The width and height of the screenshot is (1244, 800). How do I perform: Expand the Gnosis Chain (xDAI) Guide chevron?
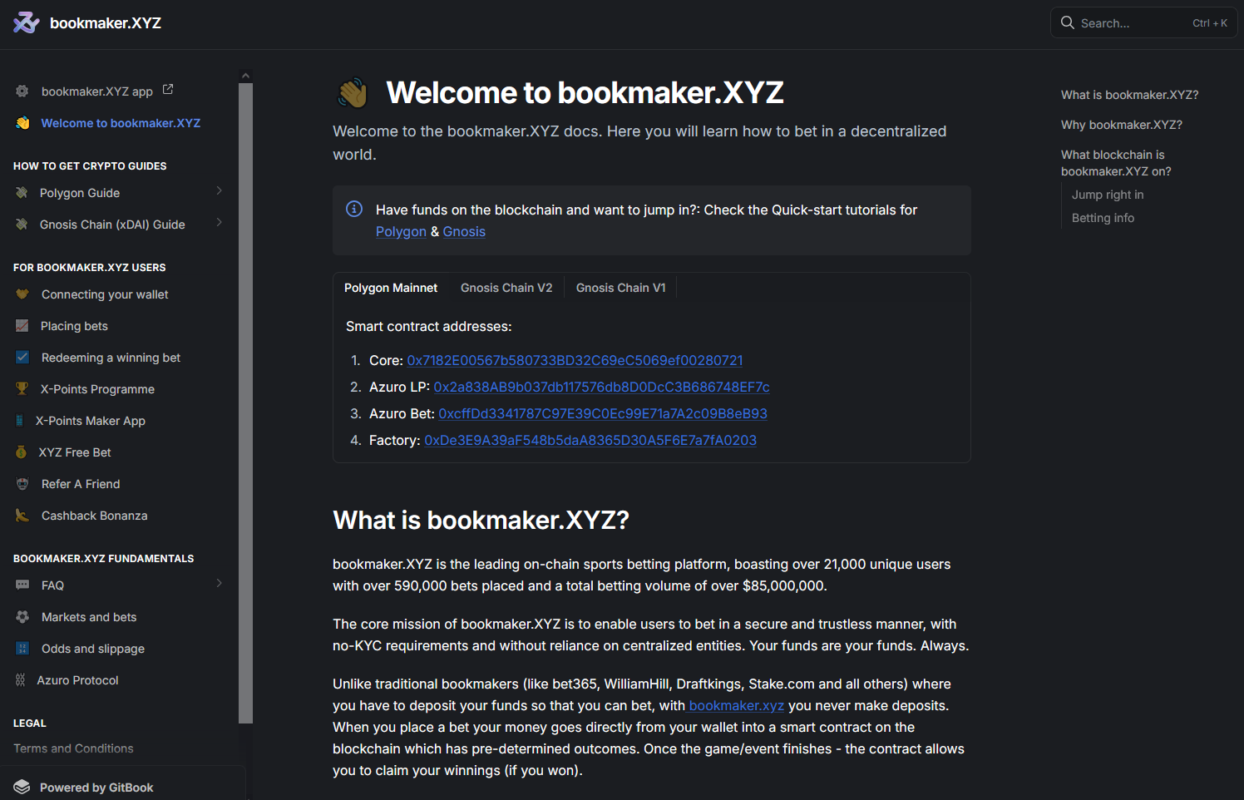tap(220, 223)
